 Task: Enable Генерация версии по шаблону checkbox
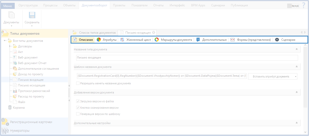pyautogui.click(x=78, y=114)
